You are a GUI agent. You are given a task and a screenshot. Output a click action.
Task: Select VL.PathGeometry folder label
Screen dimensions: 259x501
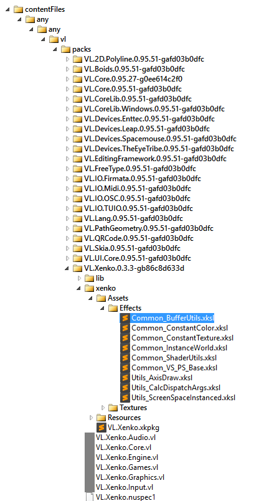click(149, 228)
